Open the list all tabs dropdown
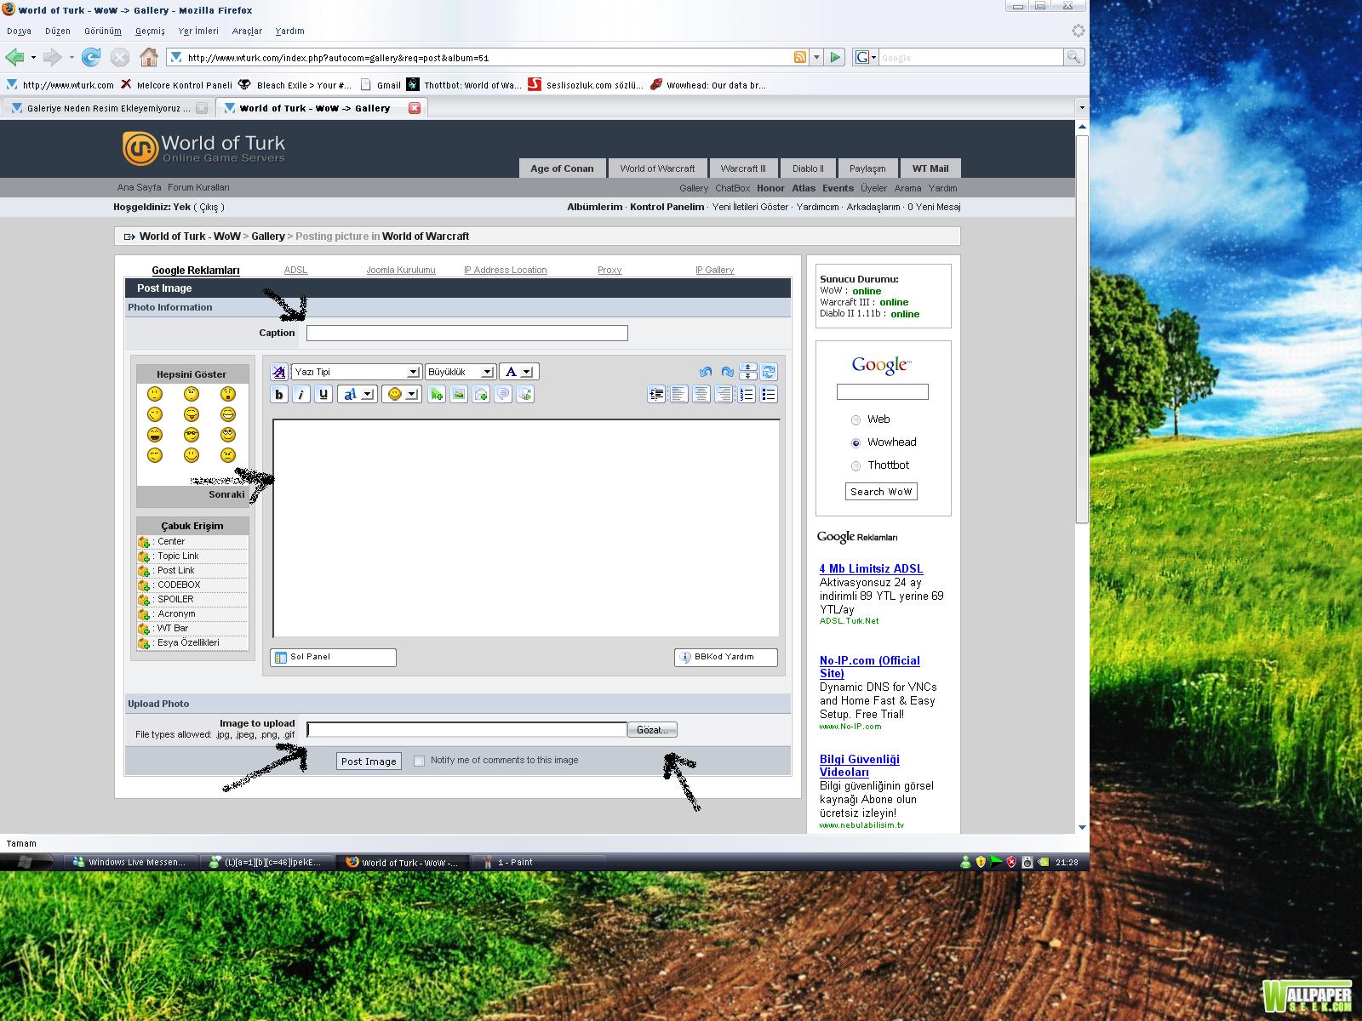The image size is (1362, 1021). coord(1082,108)
